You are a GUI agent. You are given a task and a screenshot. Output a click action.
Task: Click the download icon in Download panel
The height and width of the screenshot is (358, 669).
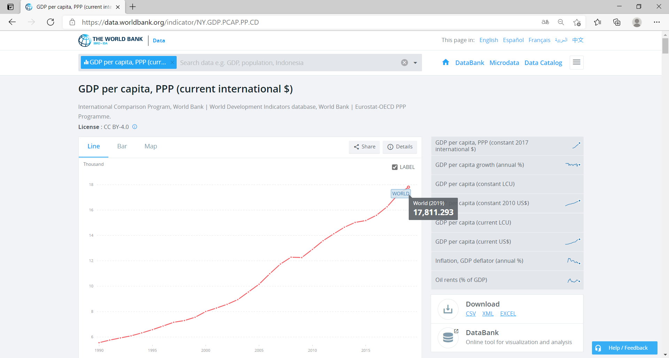click(448, 309)
